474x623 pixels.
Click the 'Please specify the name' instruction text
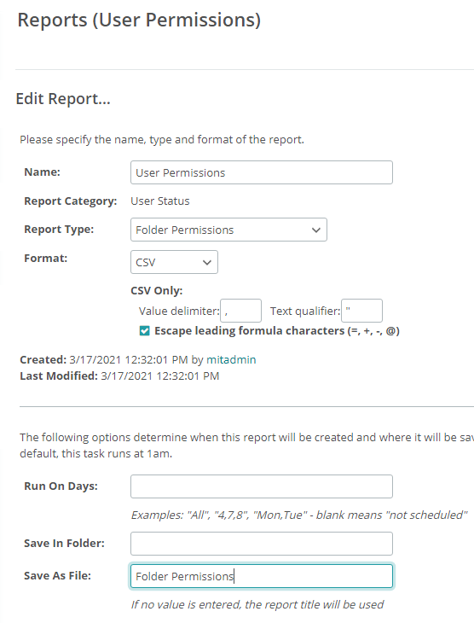tap(162, 140)
